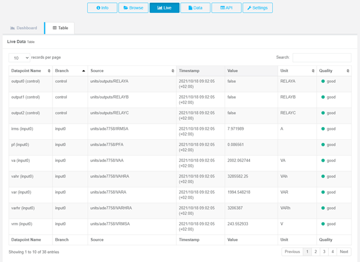Select the Table tab
The width and height of the screenshot is (360, 262).
(x=59, y=28)
